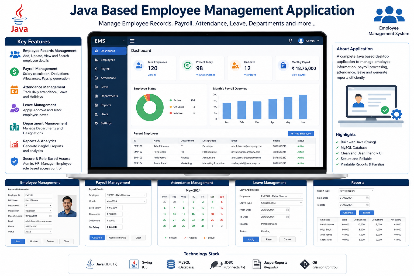414x276 pixels.
Task: Click the Calculate button
Action: coord(97,238)
